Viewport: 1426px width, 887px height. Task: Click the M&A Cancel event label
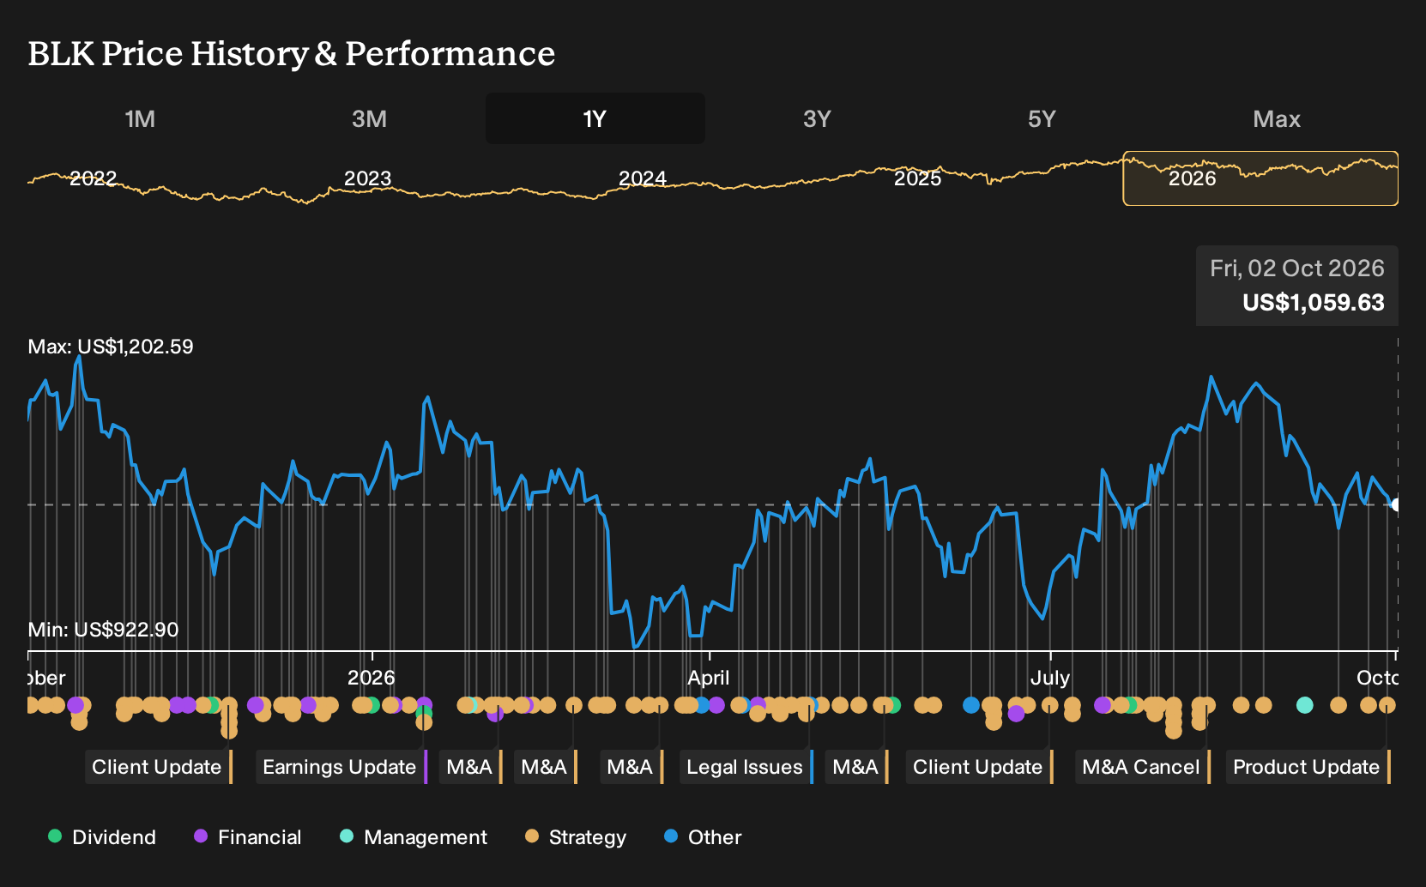(x=1143, y=767)
